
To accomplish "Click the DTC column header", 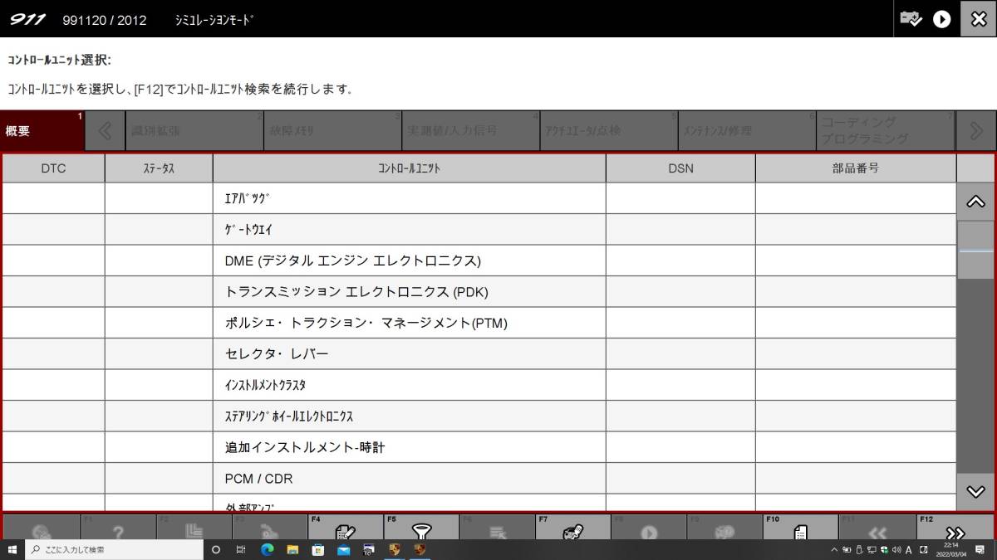I will pyautogui.click(x=53, y=168).
